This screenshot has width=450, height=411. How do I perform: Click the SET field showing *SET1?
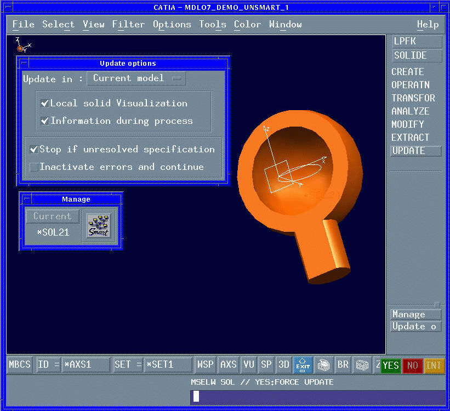tap(168, 365)
